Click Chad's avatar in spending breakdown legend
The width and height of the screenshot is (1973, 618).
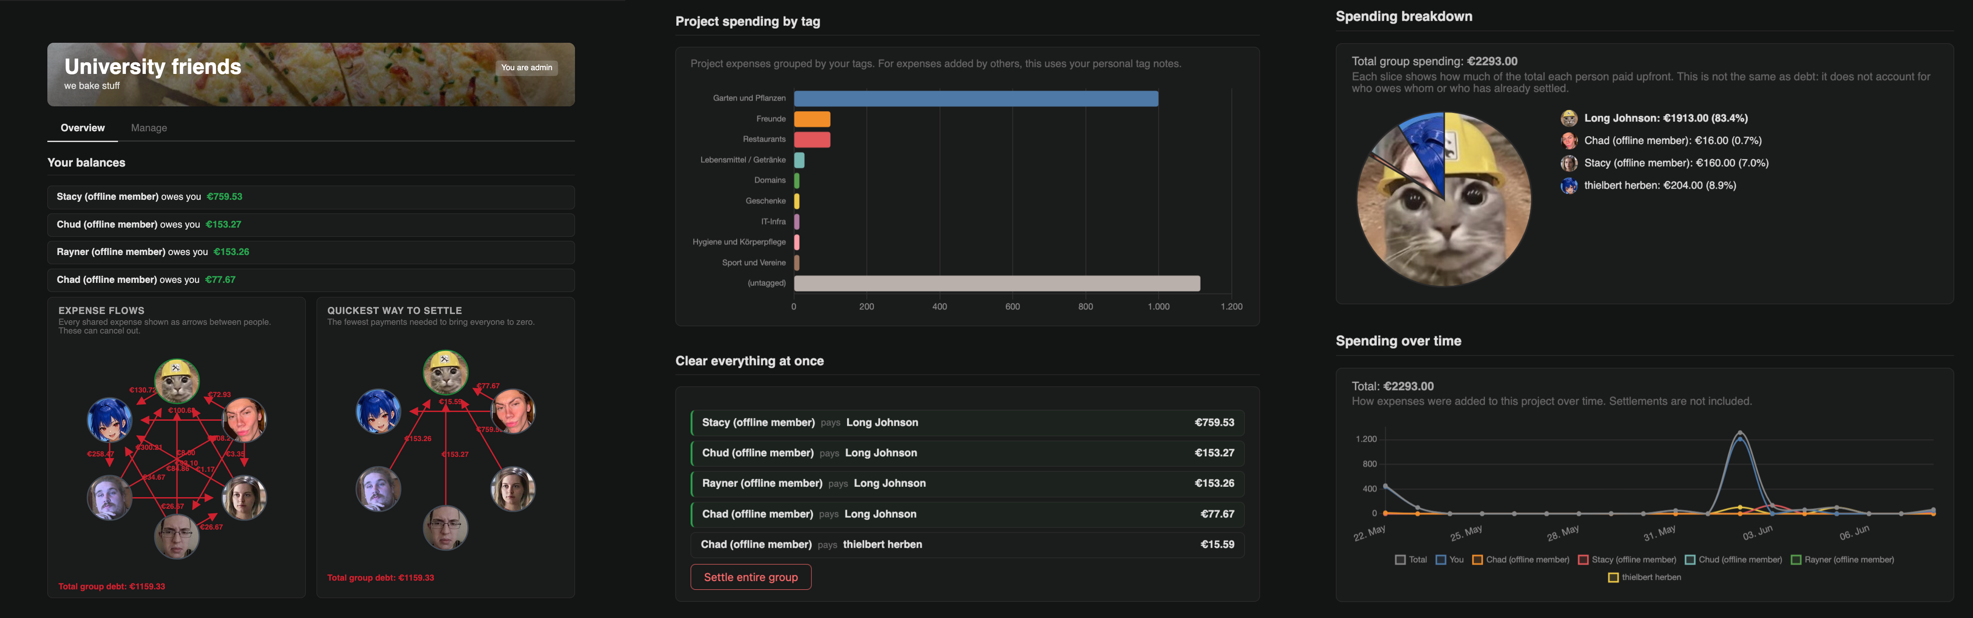tap(1569, 141)
